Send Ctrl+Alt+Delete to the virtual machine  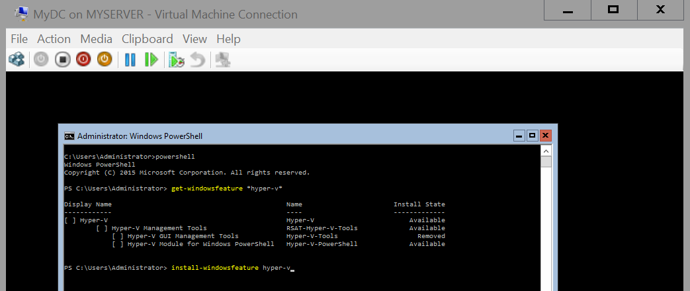coord(17,60)
